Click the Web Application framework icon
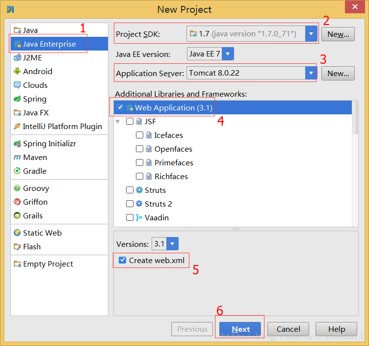369x346 pixels. coord(130,108)
